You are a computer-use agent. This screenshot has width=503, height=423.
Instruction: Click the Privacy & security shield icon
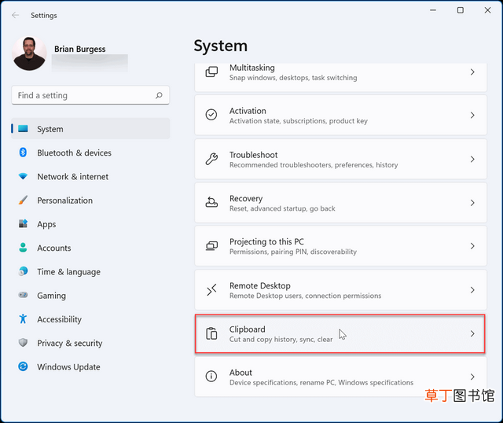click(x=23, y=343)
